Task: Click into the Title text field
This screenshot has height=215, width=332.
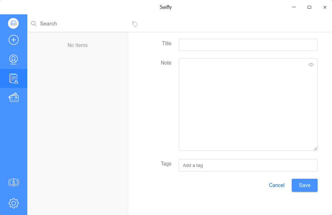Action: click(x=248, y=45)
